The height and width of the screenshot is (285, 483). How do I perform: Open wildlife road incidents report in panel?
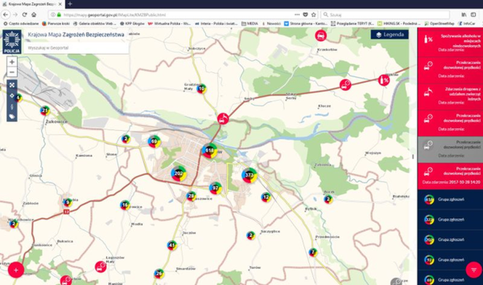click(x=450, y=97)
